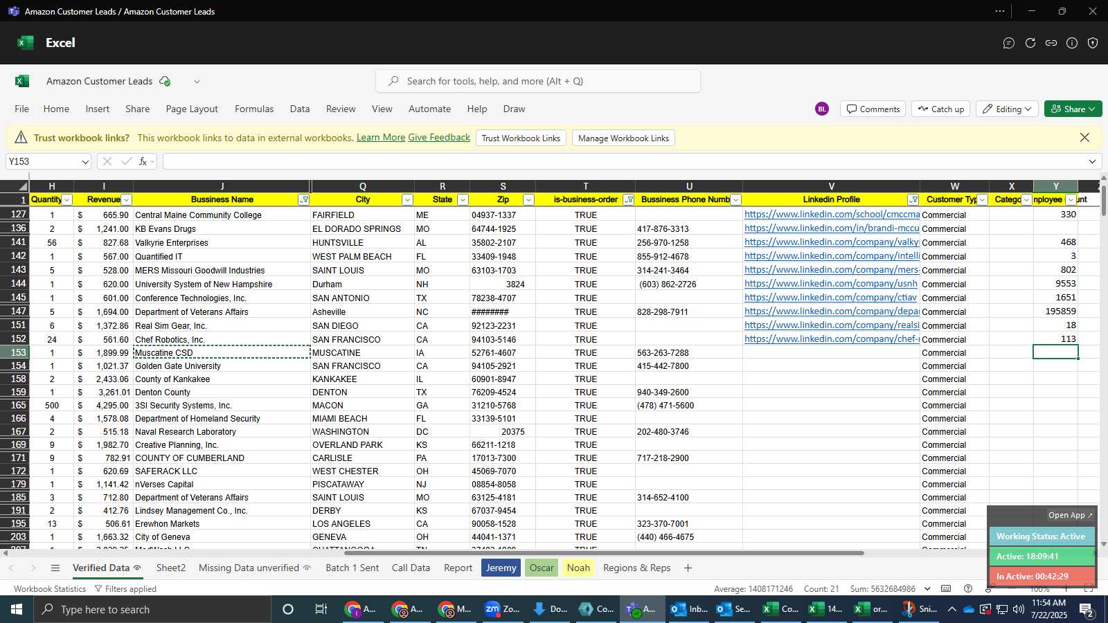Click the horizontal scrollbar thumb
The width and height of the screenshot is (1108, 623).
604,553
